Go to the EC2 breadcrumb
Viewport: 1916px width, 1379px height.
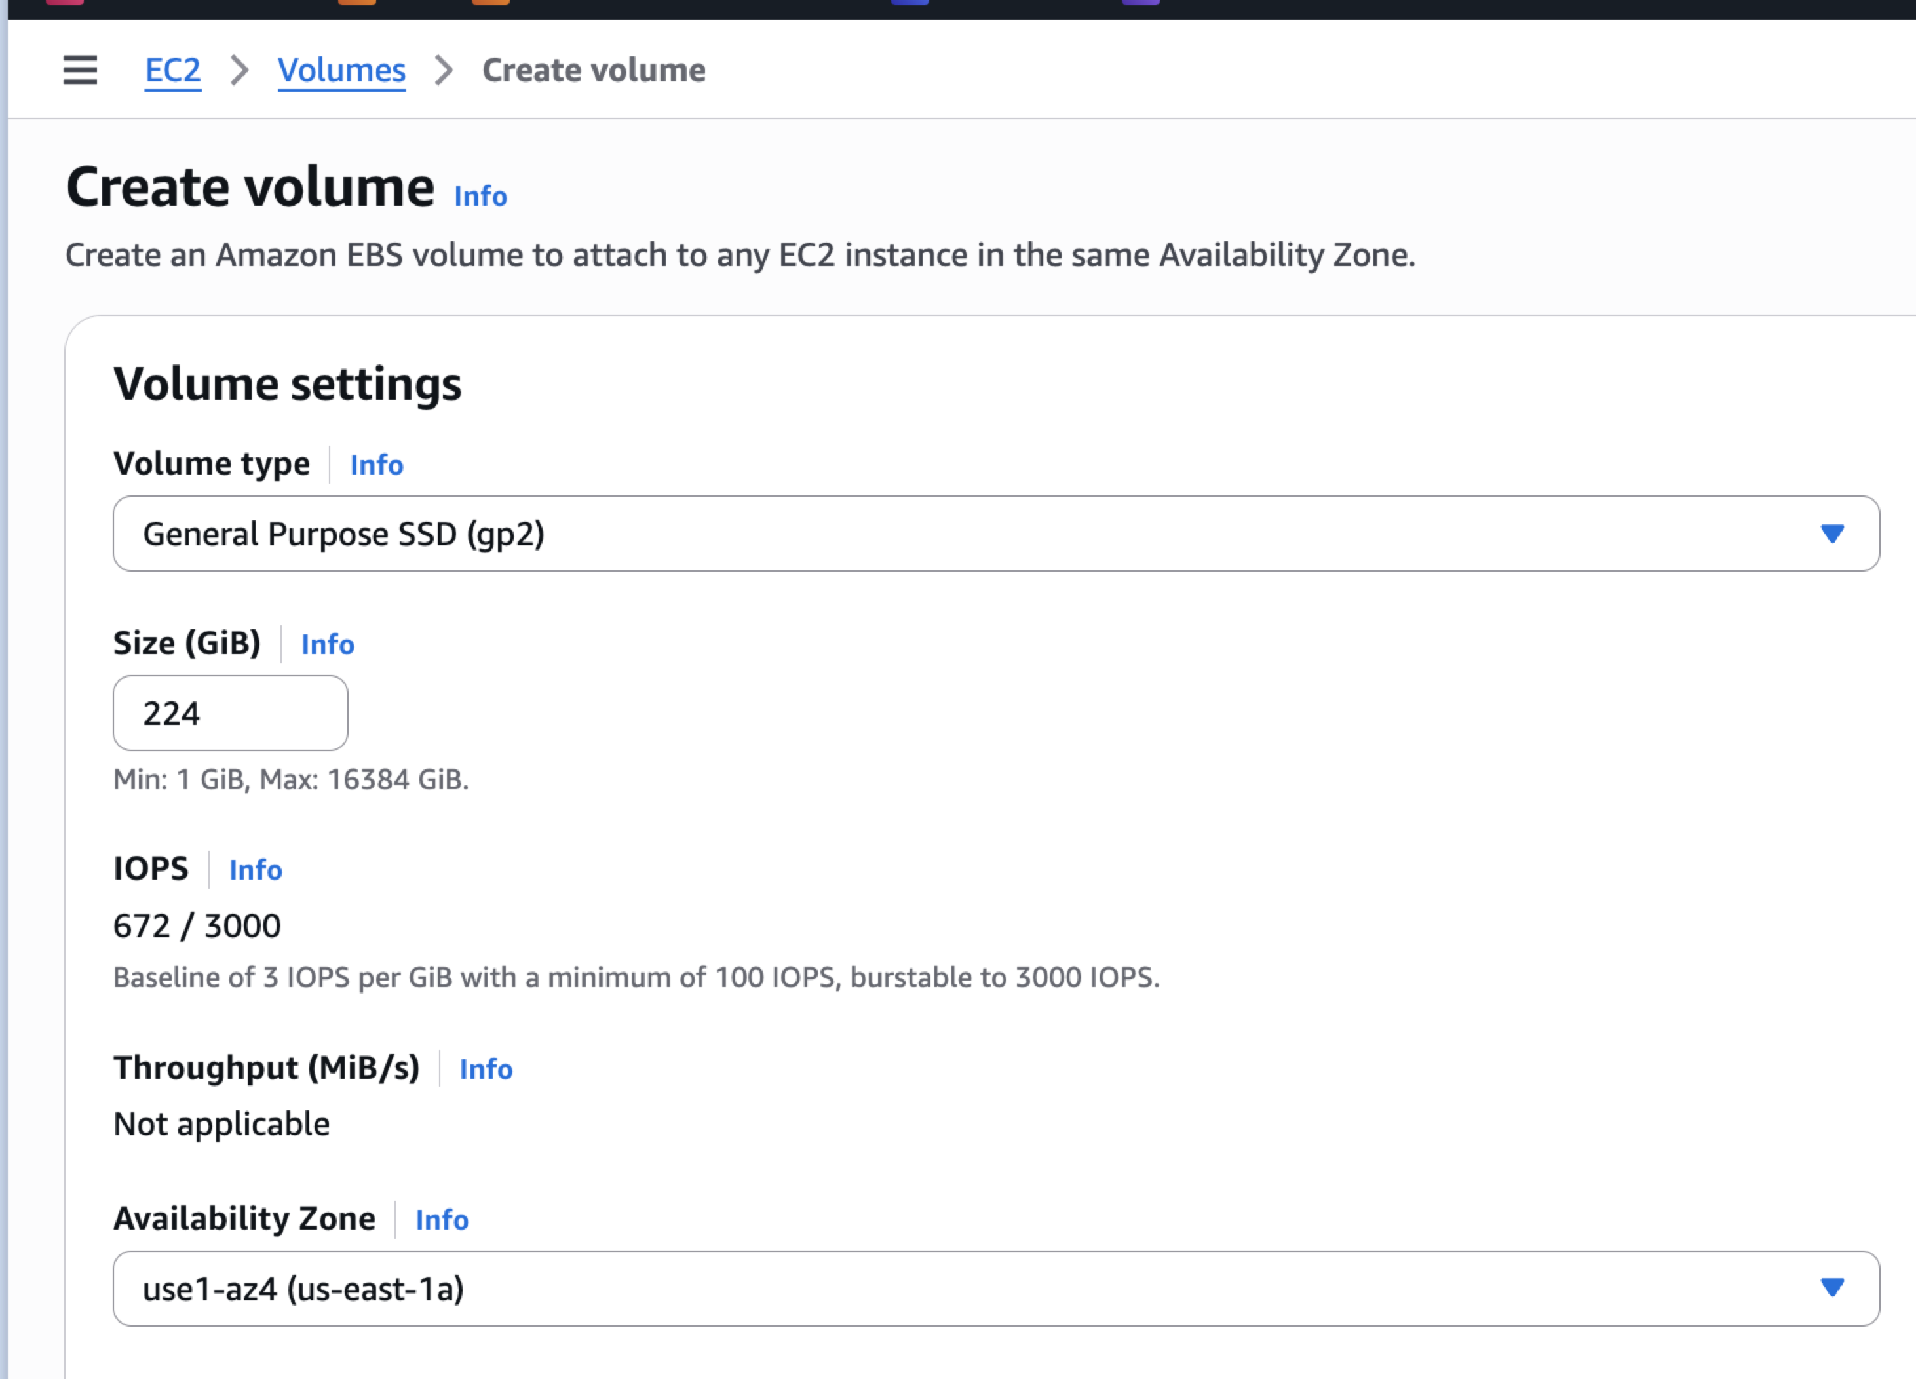[x=173, y=70]
